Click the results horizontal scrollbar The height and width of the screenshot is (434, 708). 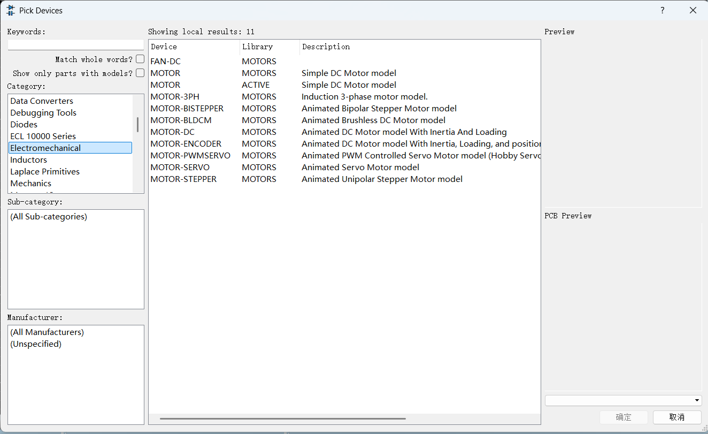click(283, 418)
